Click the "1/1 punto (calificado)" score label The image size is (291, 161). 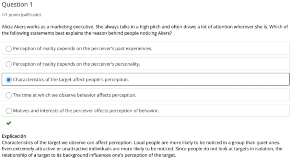click(21, 15)
